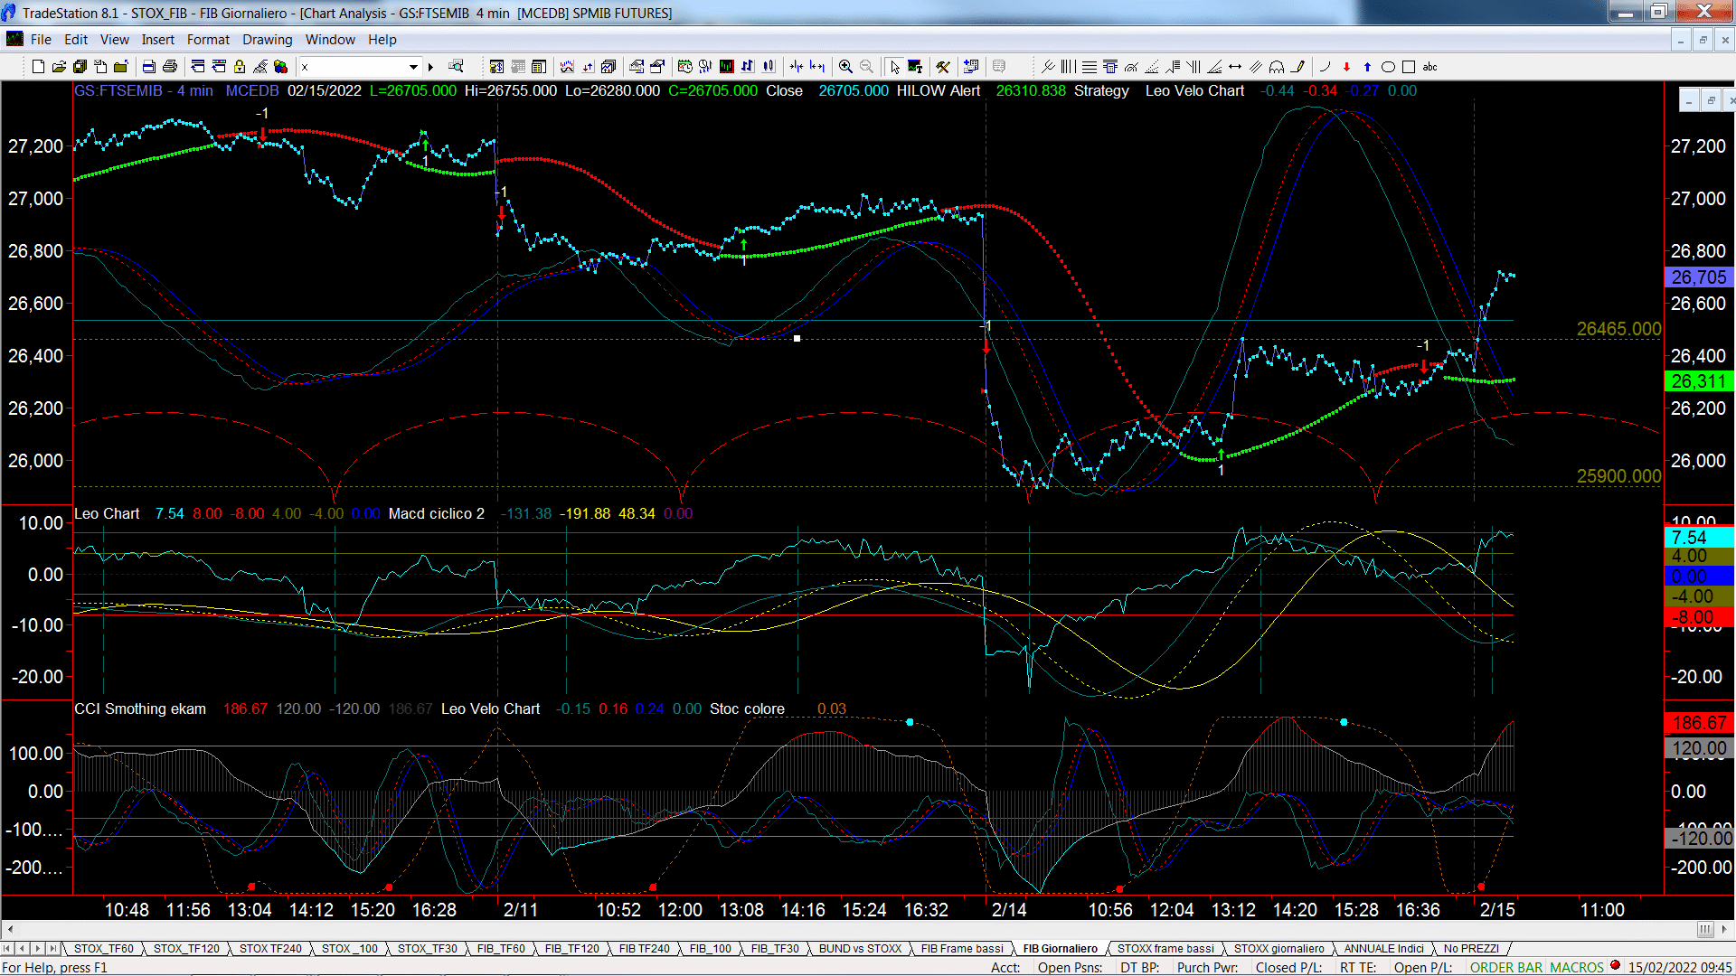The image size is (1736, 976).
Task: Click the green candlestick chart icon
Action: [x=726, y=67]
